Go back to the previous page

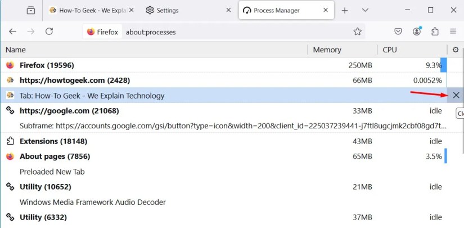click(x=13, y=32)
